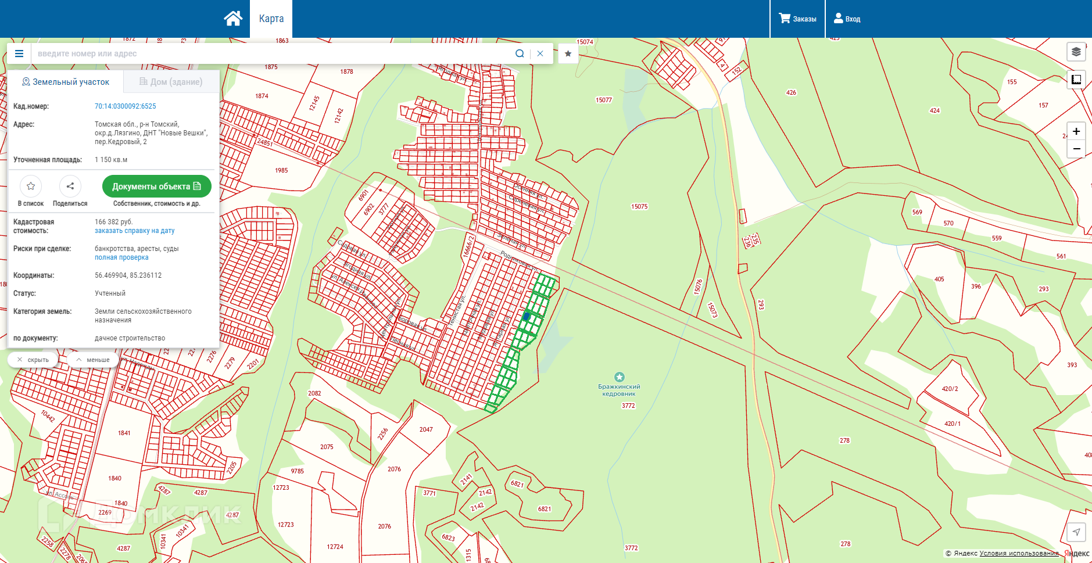The height and width of the screenshot is (563, 1092).
Task: Click the cadastral value 166 382 руб.
Action: 114,222
